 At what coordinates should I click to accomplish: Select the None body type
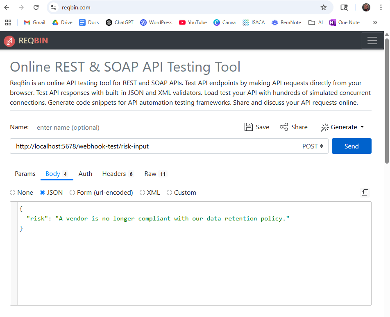point(13,193)
